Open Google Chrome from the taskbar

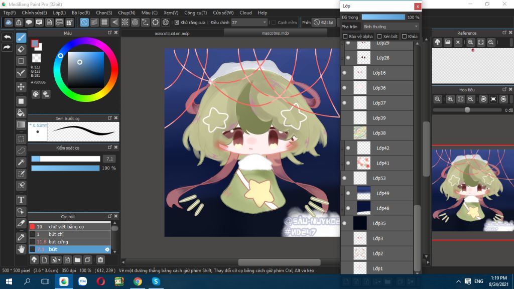(x=138, y=281)
